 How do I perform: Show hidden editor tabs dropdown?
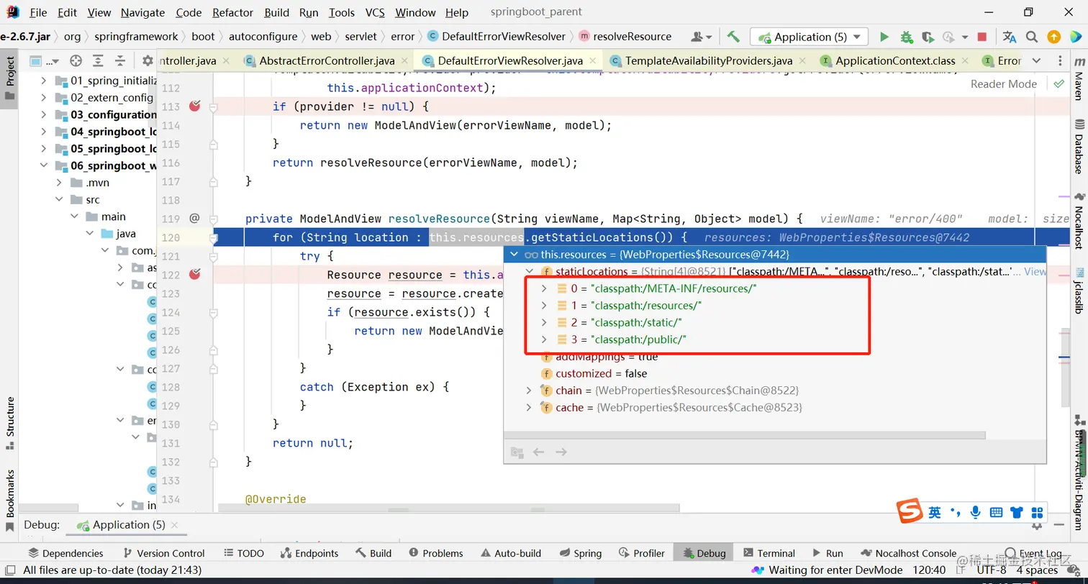1036,61
